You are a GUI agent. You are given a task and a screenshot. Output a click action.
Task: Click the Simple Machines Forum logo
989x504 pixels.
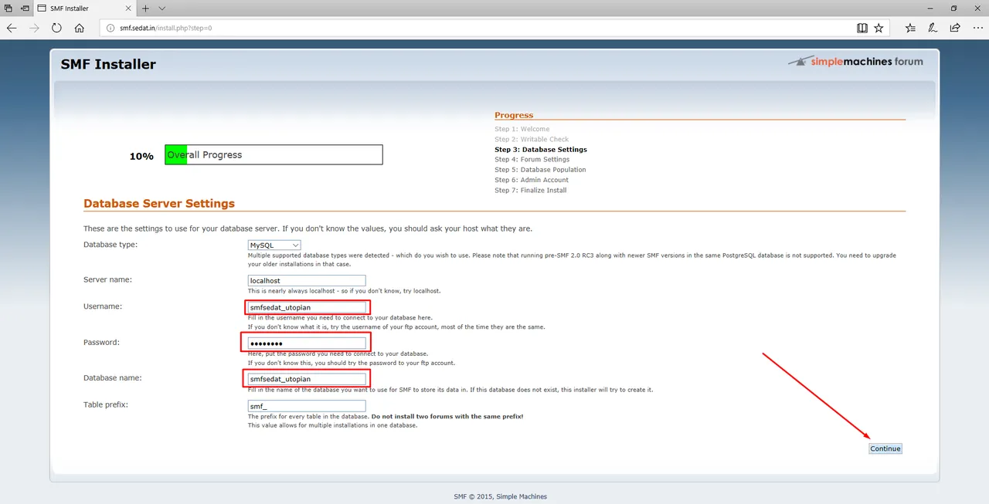pos(855,62)
